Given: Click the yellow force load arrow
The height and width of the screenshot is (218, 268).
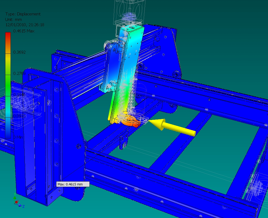Looking at the screenshot, I should [x=173, y=127].
